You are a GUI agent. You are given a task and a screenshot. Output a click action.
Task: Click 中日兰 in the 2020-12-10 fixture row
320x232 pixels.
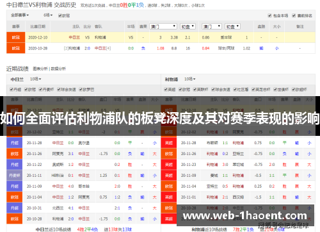coord(74,37)
